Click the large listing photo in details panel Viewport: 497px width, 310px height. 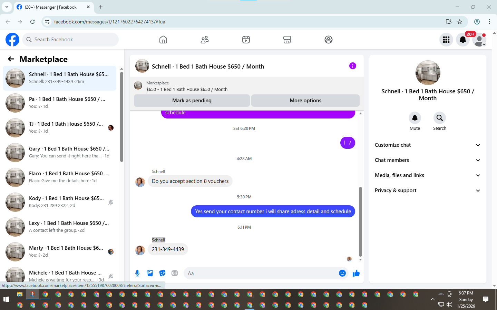pyautogui.click(x=428, y=73)
